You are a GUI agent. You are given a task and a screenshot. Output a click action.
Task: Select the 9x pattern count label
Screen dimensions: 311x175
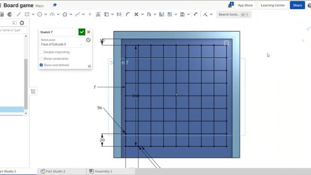(x=100, y=108)
